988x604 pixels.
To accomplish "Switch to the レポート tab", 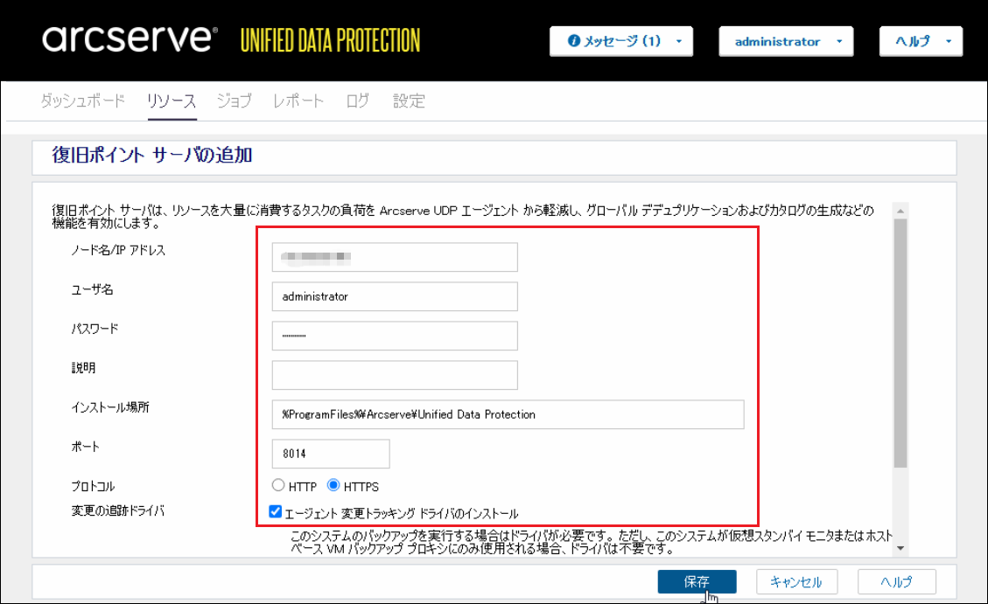I will coord(298,101).
